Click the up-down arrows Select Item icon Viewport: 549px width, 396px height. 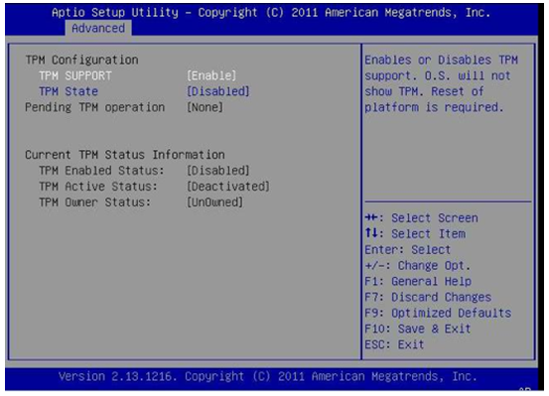click(x=371, y=233)
